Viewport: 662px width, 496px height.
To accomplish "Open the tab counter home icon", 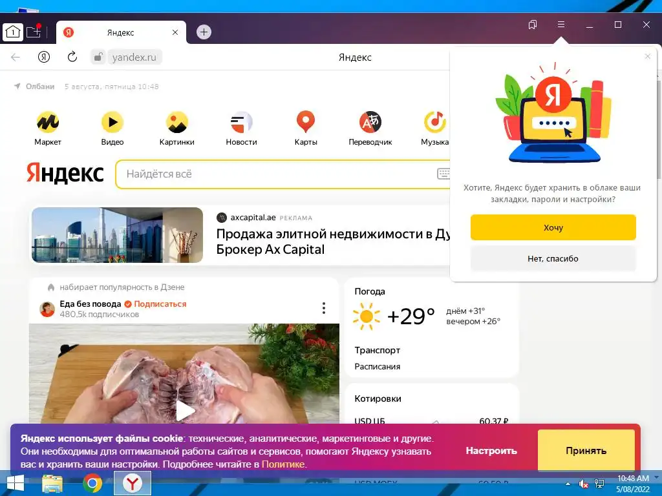I will click(13, 32).
